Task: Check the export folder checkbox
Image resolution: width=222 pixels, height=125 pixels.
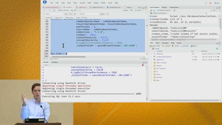Action: point(151,66)
